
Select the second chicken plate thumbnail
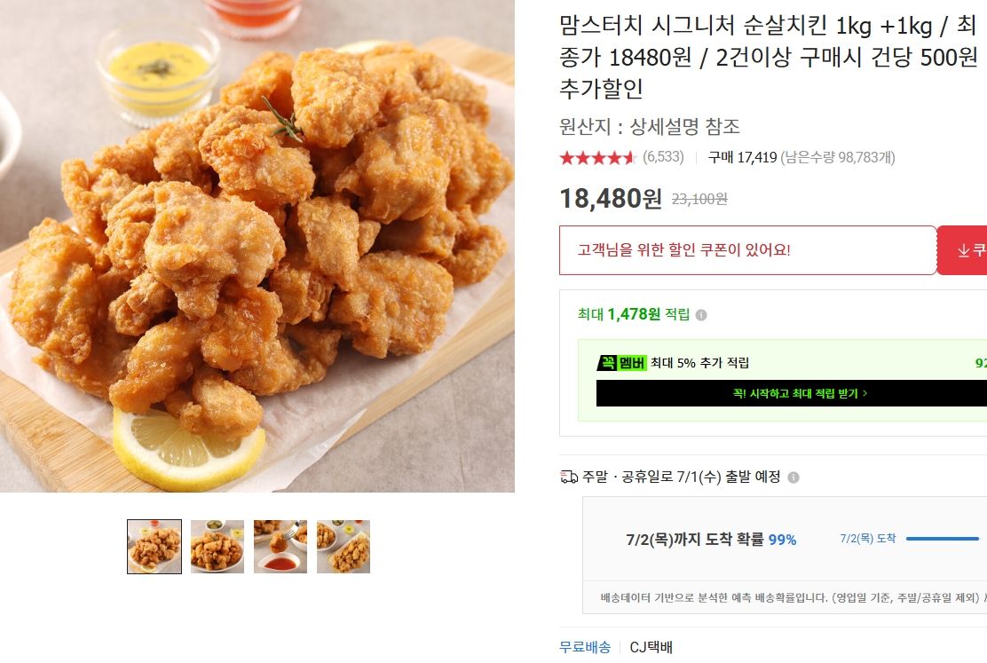click(x=217, y=547)
